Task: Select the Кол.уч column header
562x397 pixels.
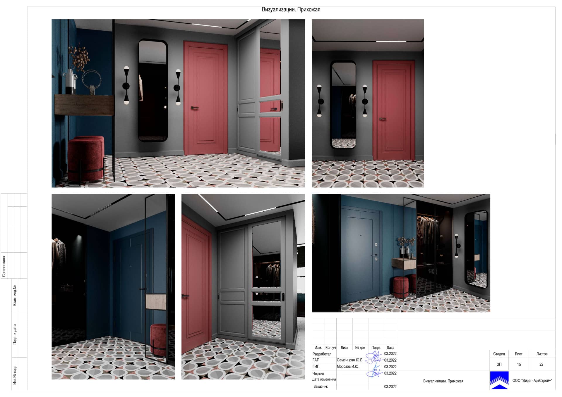Action: coord(330,348)
